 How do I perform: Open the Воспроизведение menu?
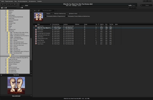pos(23,1)
